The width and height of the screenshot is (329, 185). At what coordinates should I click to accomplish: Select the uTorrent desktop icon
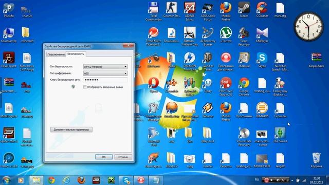226,35
